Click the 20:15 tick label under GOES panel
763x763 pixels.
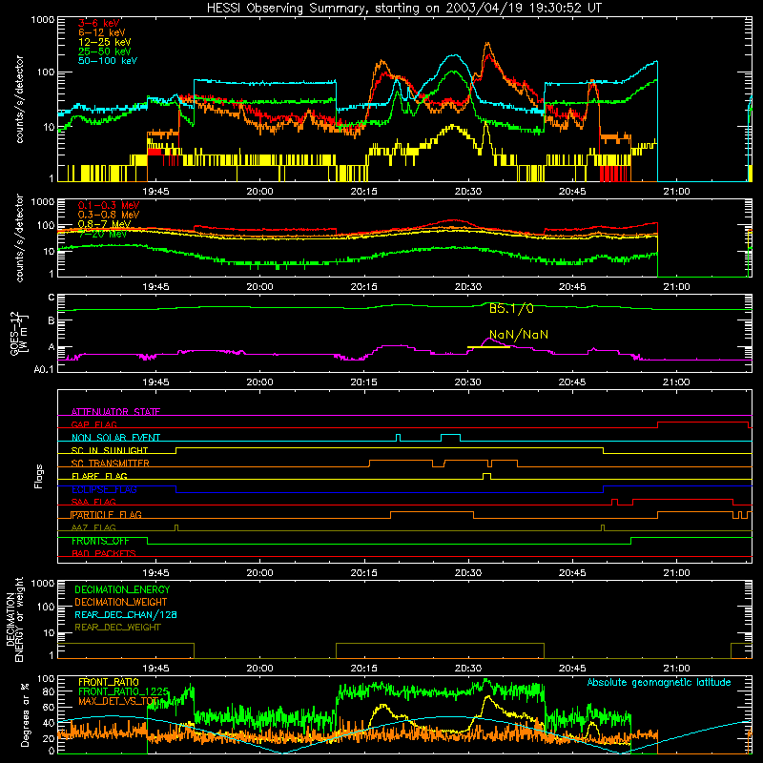[x=364, y=382]
